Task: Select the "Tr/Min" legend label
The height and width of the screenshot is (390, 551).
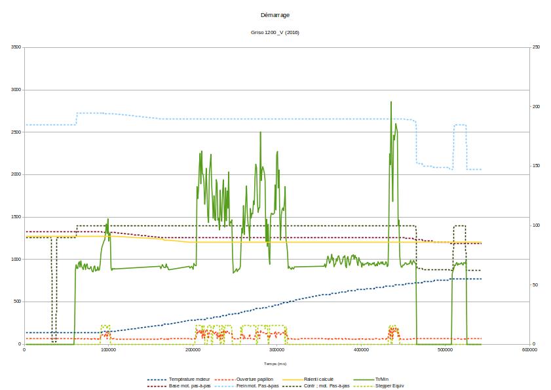Action: (x=382, y=379)
